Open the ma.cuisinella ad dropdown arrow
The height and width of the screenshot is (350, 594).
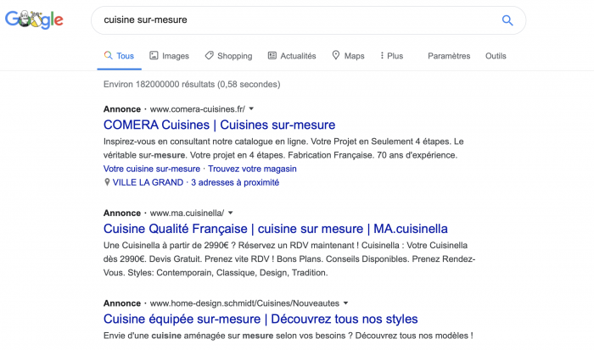tap(231, 213)
